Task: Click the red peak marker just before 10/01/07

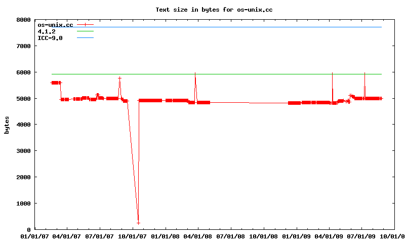Action: (119, 78)
